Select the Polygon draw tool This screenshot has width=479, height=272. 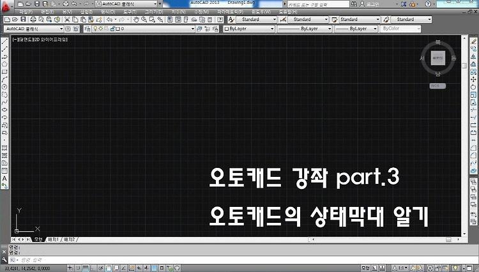(x=4, y=64)
